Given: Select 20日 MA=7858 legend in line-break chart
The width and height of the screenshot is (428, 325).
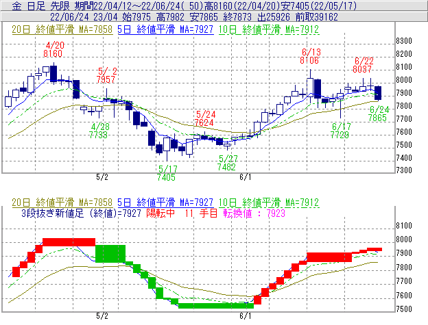Looking at the screenshot, I should (x=62, y=203).
